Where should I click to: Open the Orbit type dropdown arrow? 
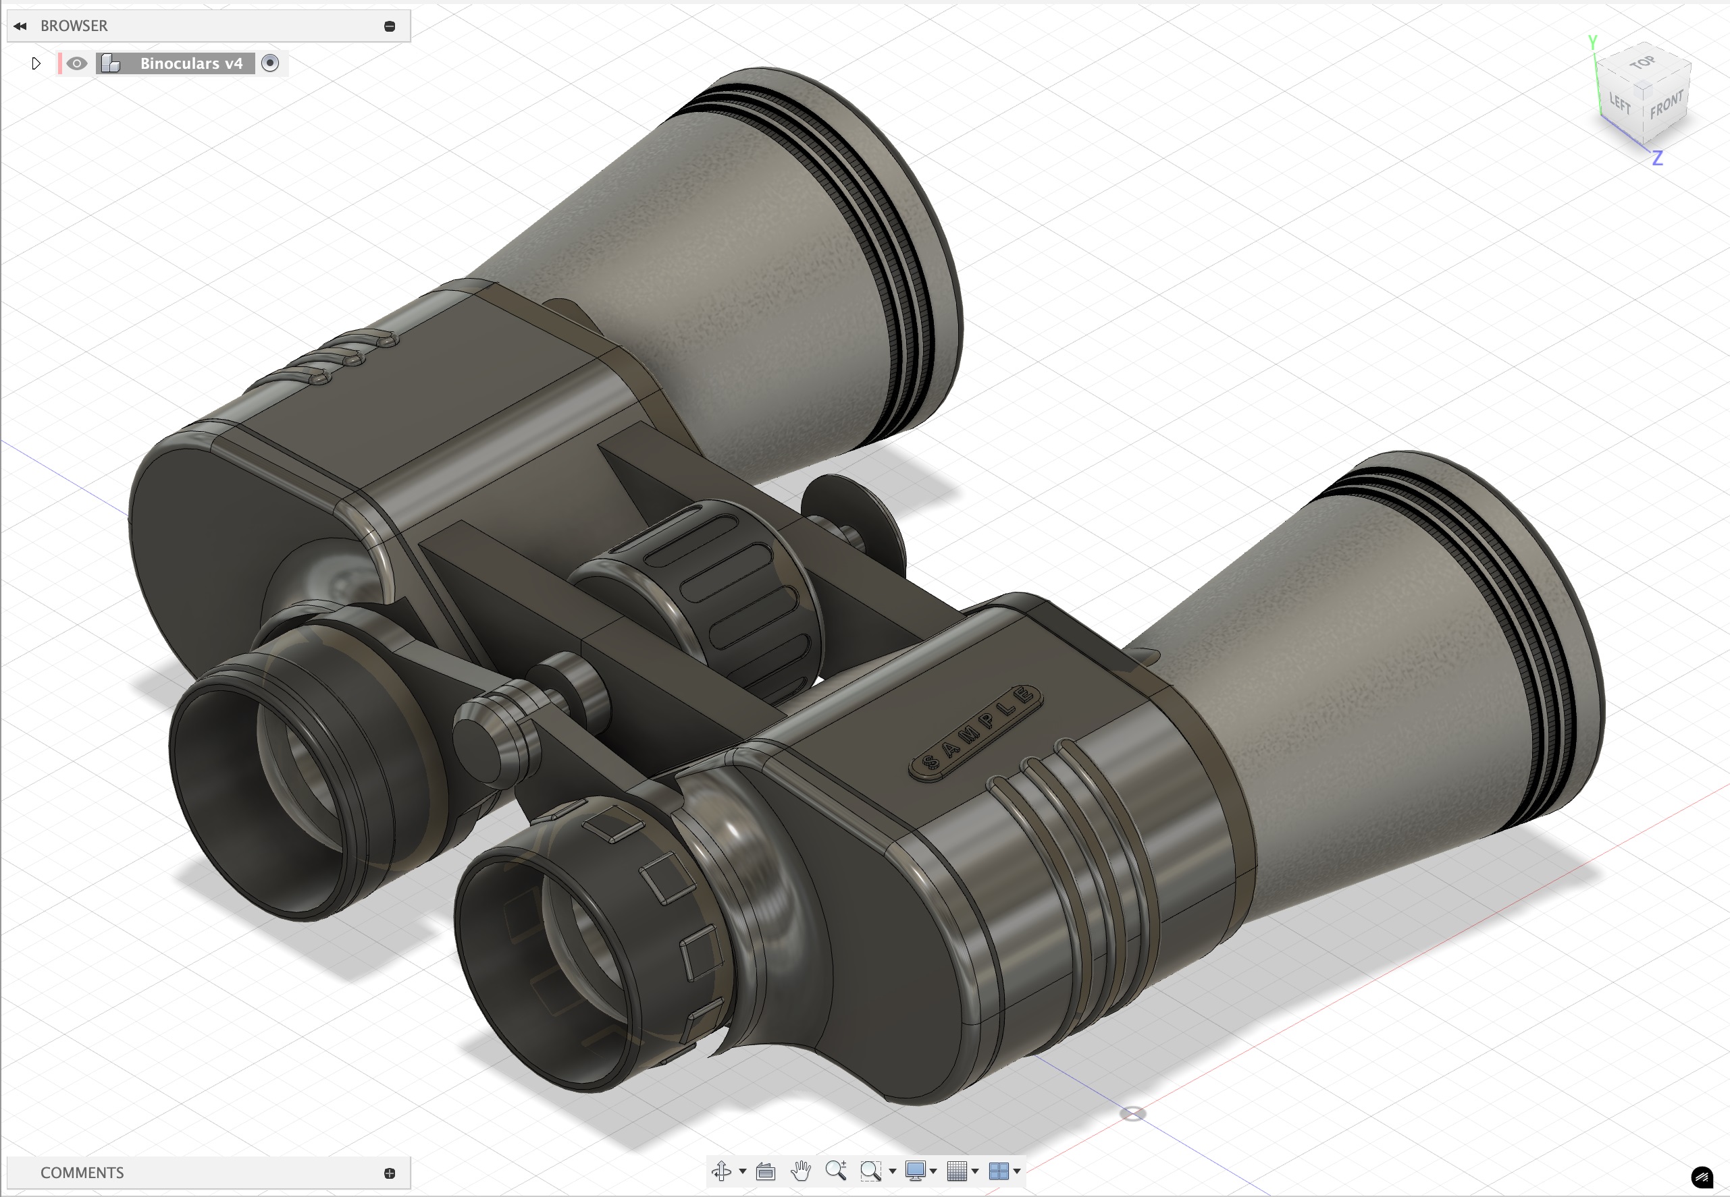tap(742, 1171)
